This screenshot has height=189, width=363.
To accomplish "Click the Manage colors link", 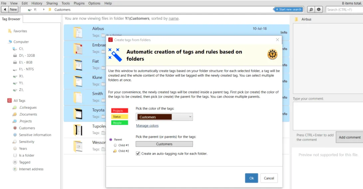I will (x=147, y=126).
